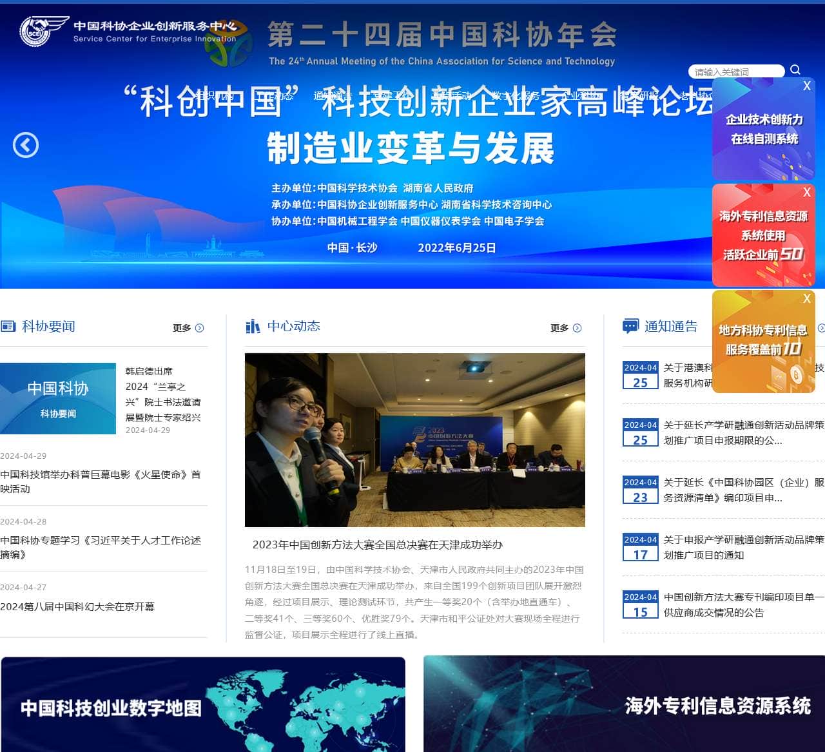Open the 企业技术创新力在线自测系统 floating banner
The width and height of the screenshot is (825, 752).
click(764, 129)
